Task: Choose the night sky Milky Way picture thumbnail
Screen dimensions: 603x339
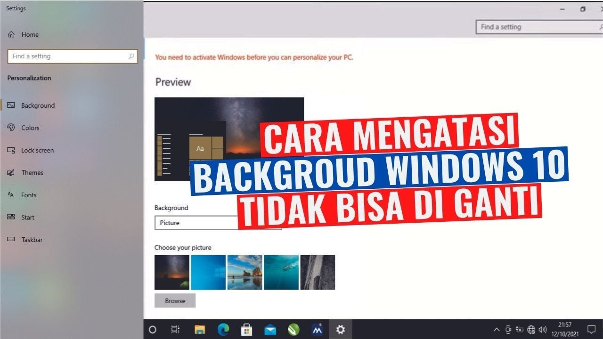Action: point(172,272)
